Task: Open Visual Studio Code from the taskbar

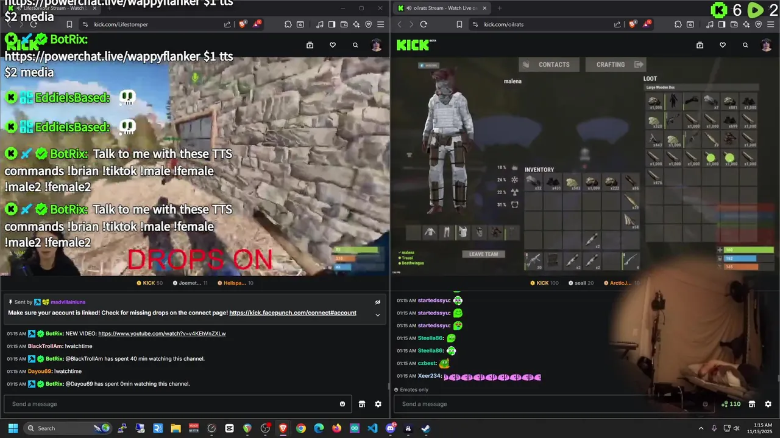Action: [x=372, y=428]
